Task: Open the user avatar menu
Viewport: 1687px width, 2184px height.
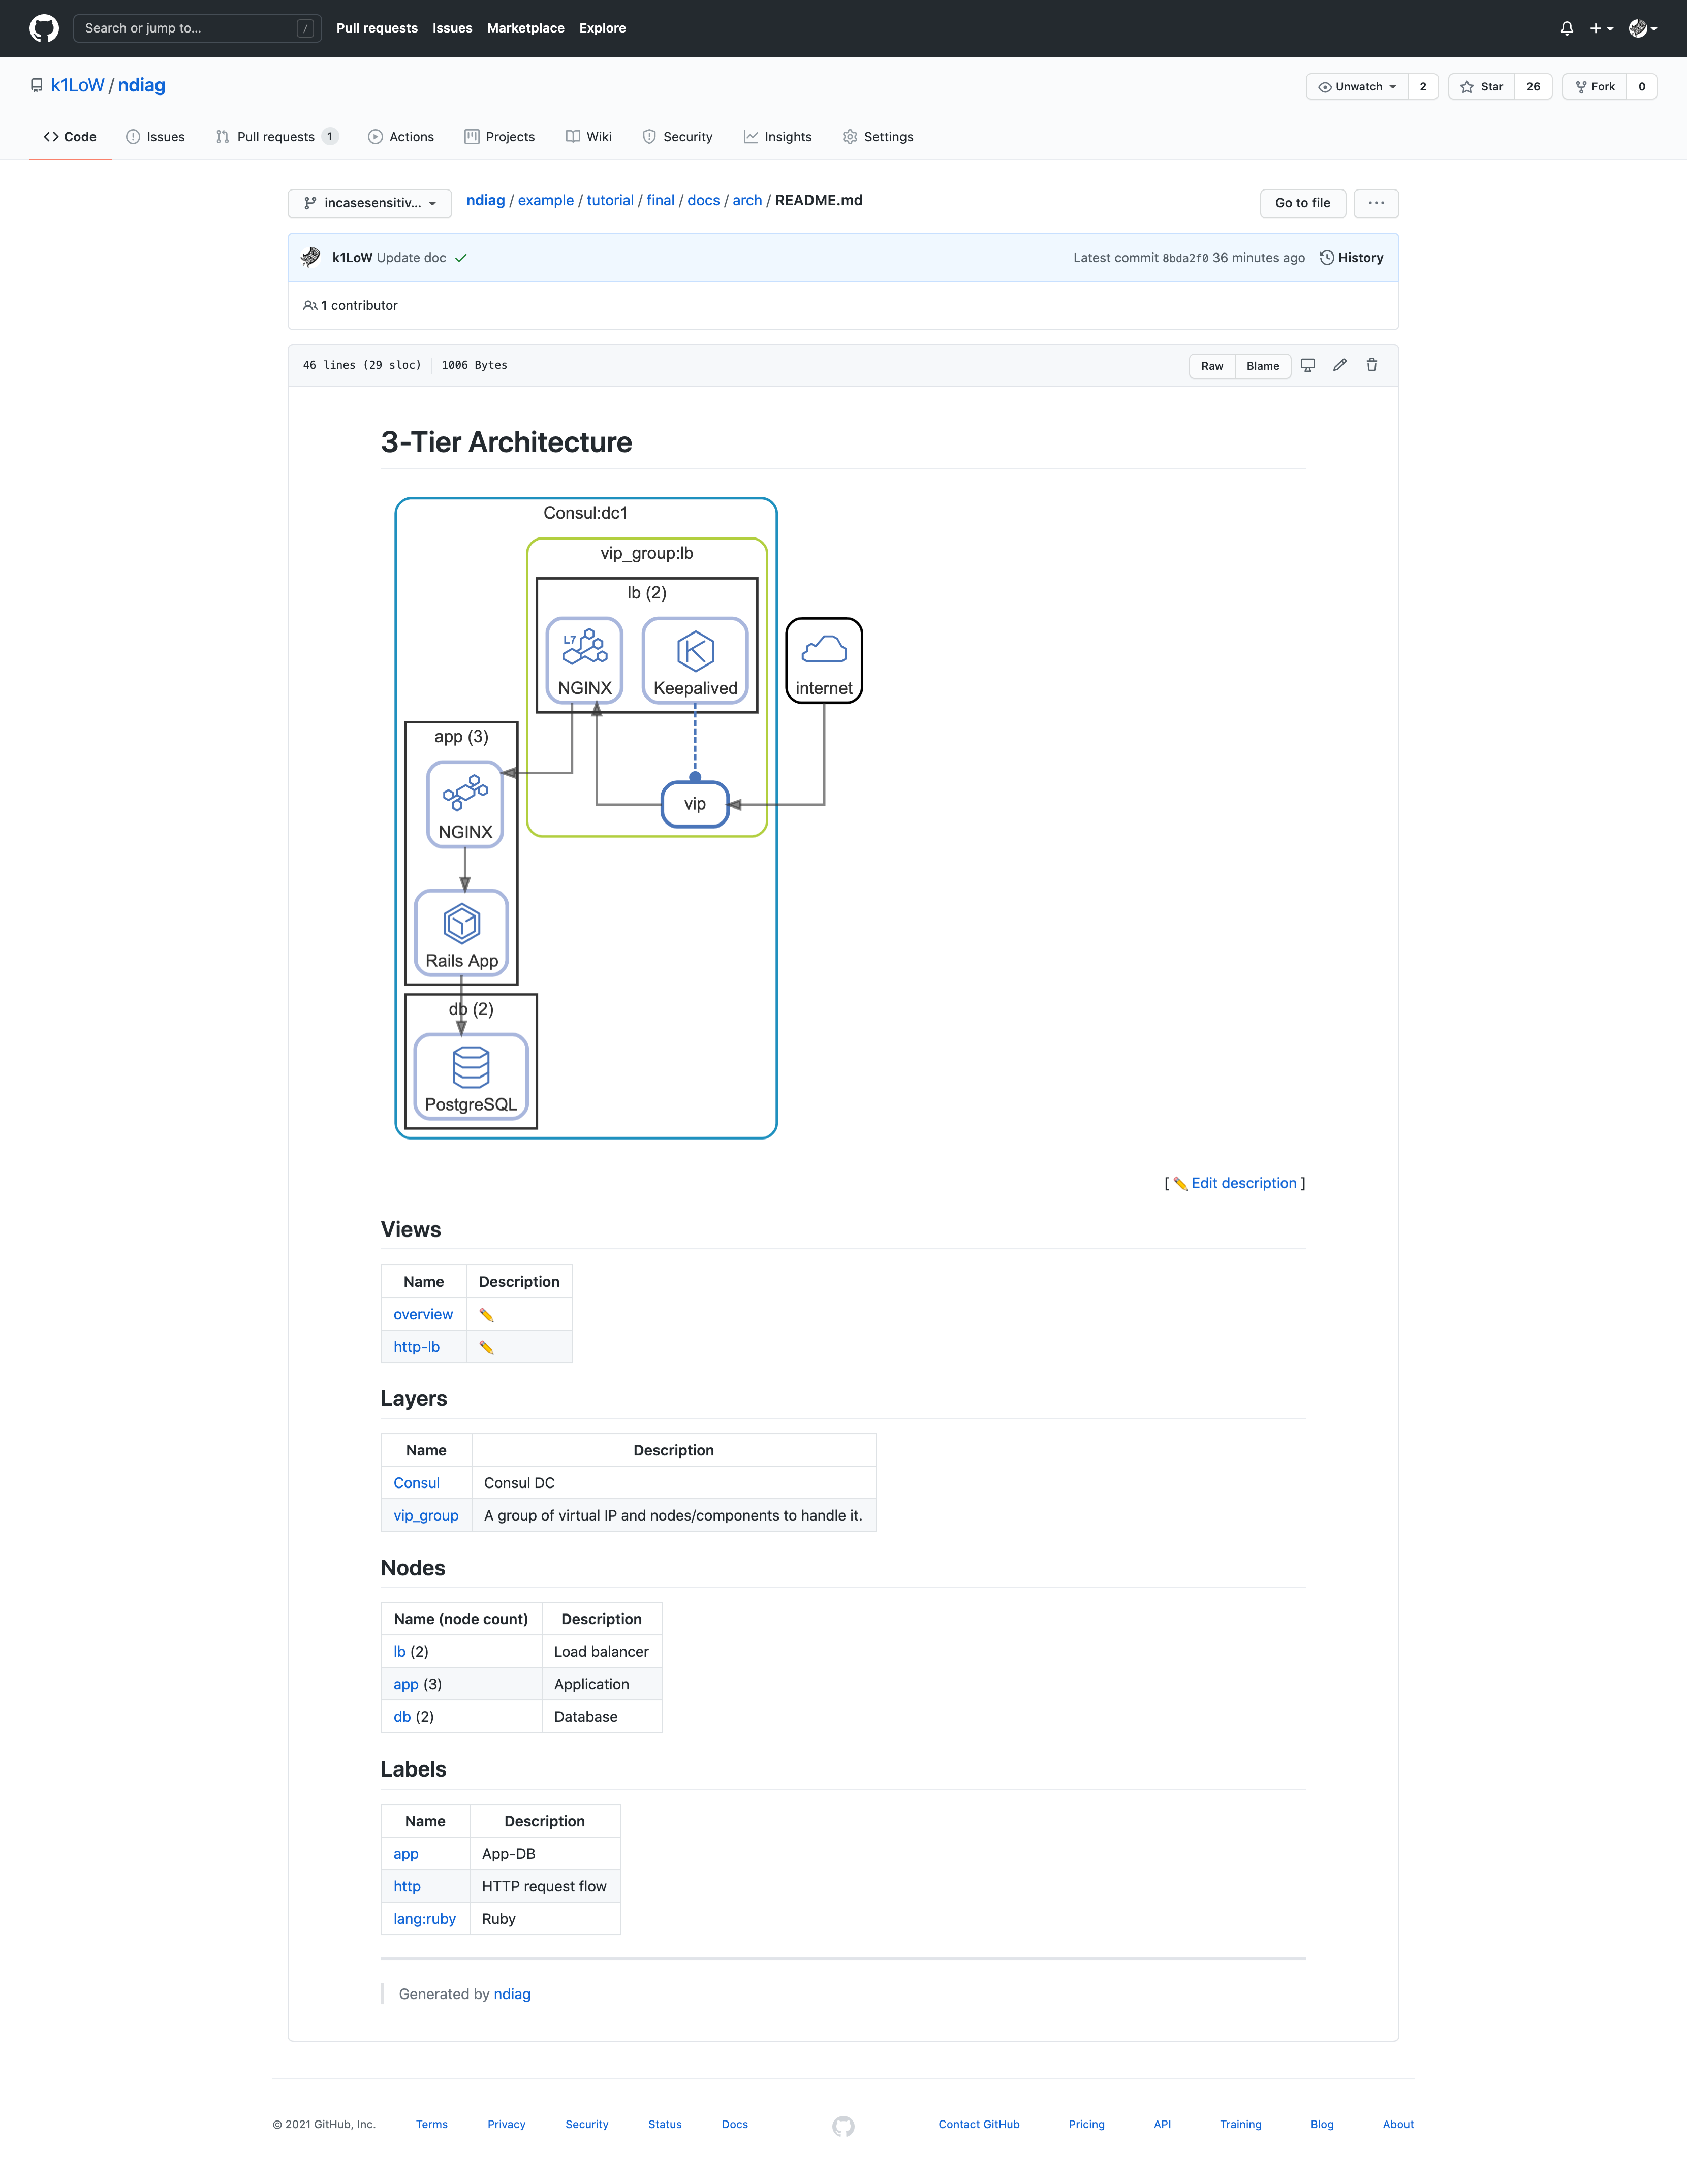Action: (x=1642, y=28)
